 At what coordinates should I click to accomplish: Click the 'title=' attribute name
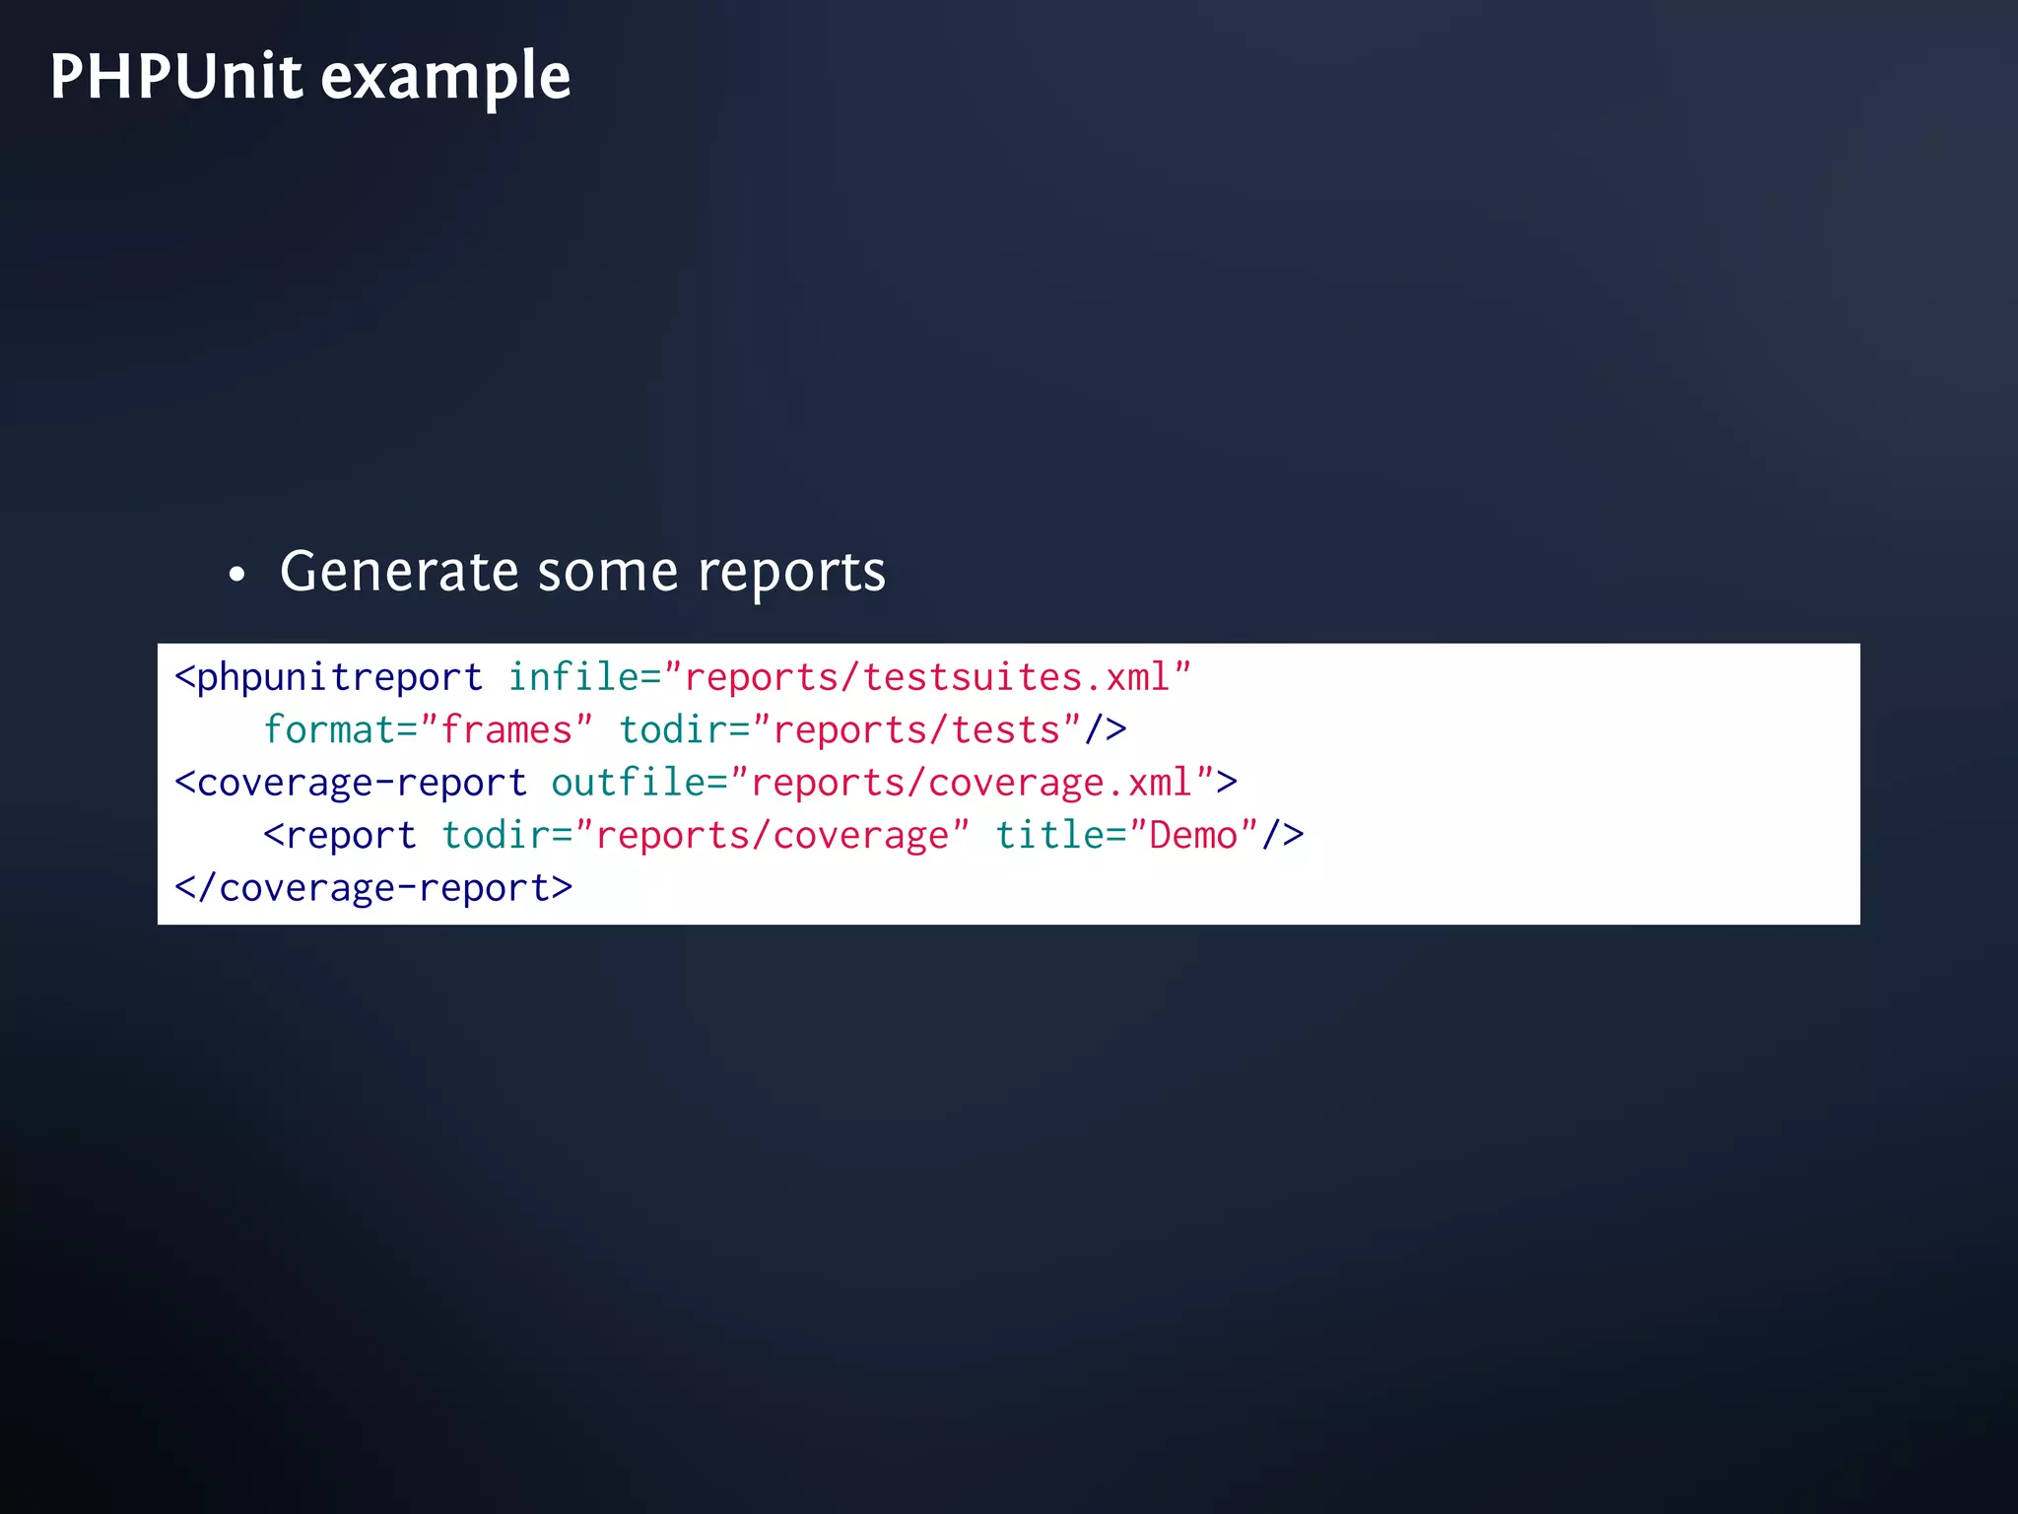pyautogui.click(x=1061, y=836)
